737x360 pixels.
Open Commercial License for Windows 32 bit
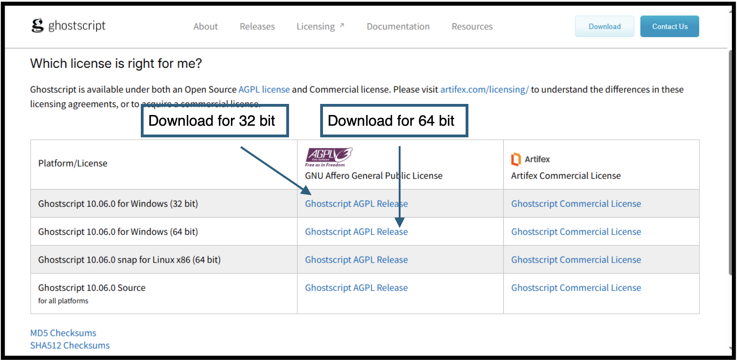pyautogui.click(x=576, y=204)
